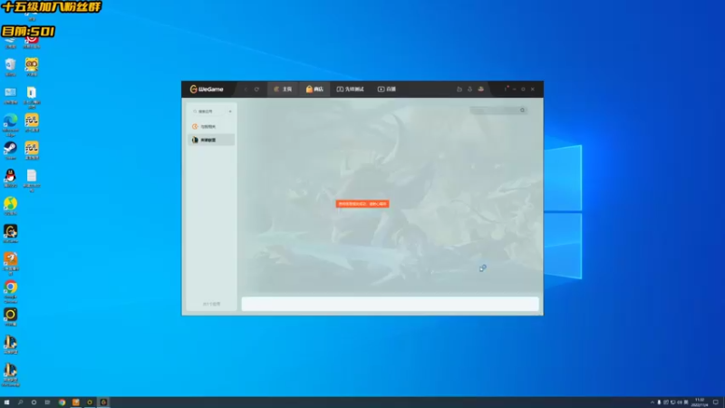Minimize the WeGame window
The height and width of the screenshot is (408, 725).
point(515,89)
